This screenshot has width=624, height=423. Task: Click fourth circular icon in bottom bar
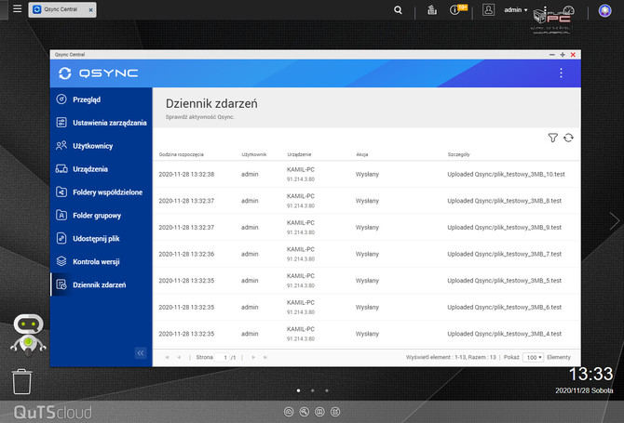pyautogui.click(x=335, y=412)
